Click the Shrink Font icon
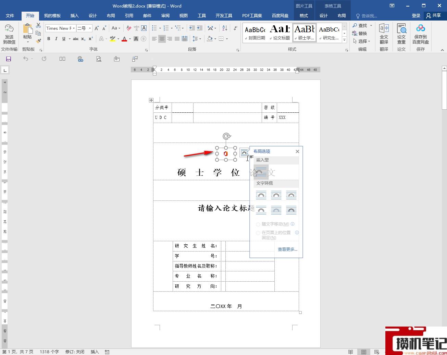The width and height of the screenshot is (447, 355). point(104,28)
